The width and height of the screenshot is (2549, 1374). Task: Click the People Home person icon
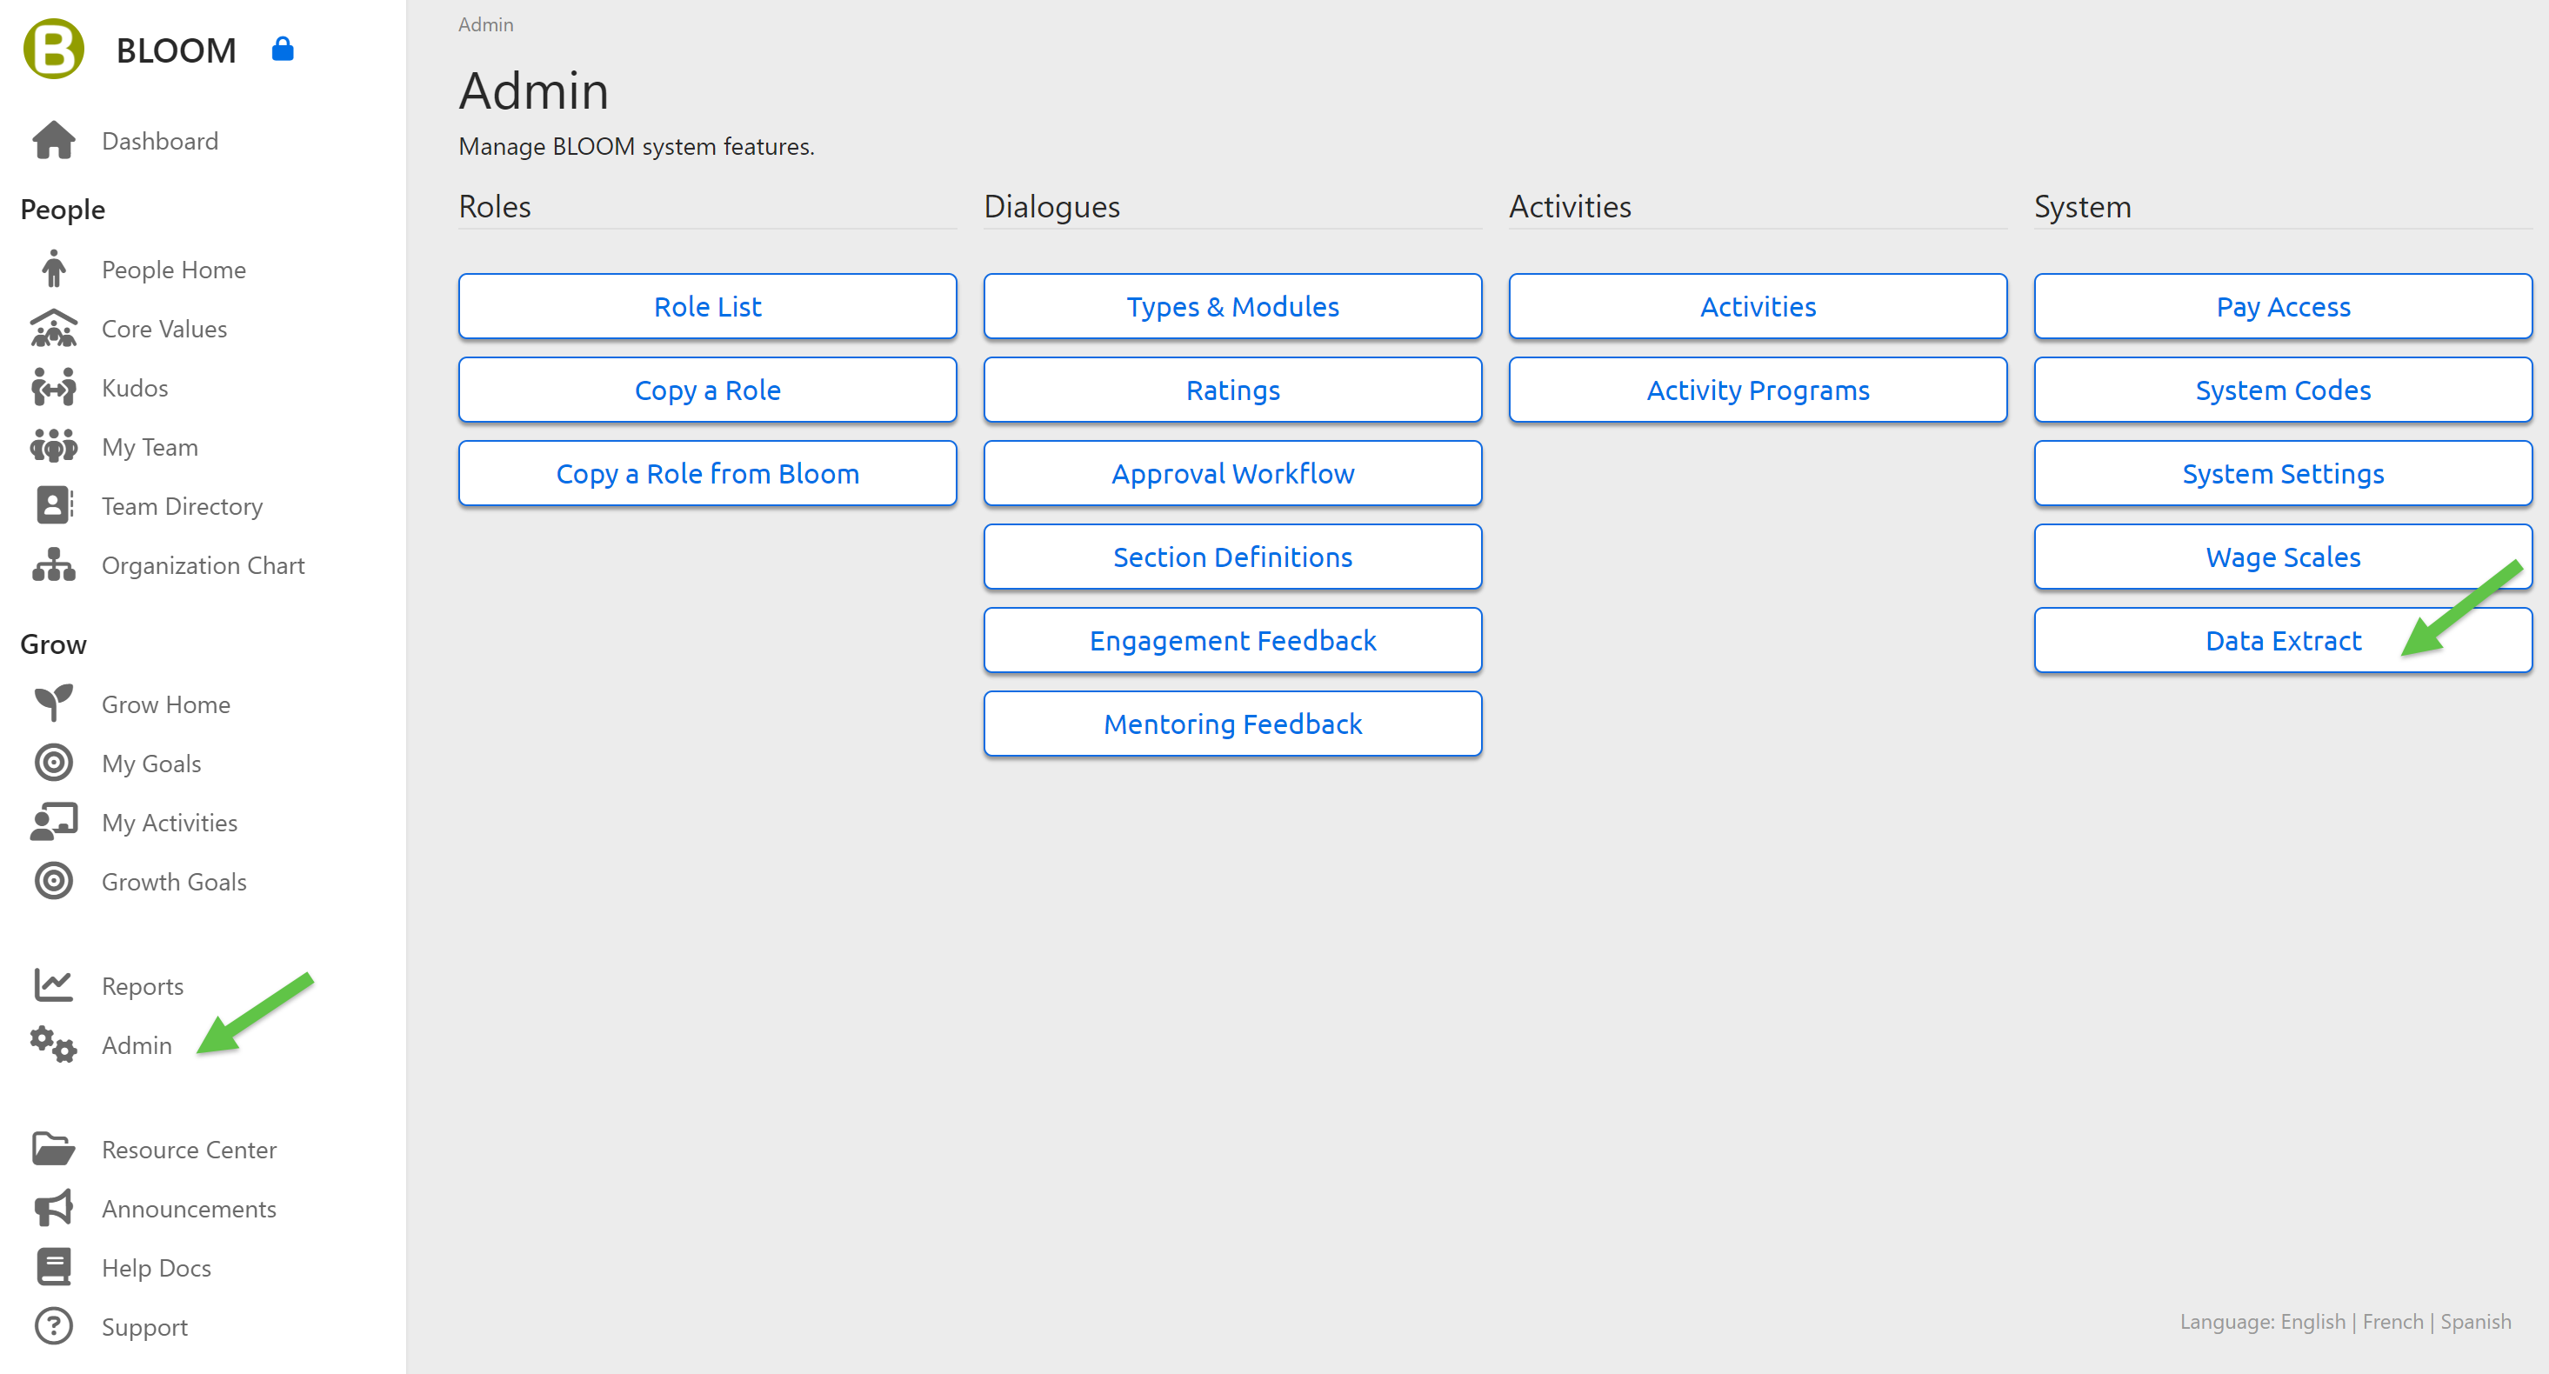[53, 269]
